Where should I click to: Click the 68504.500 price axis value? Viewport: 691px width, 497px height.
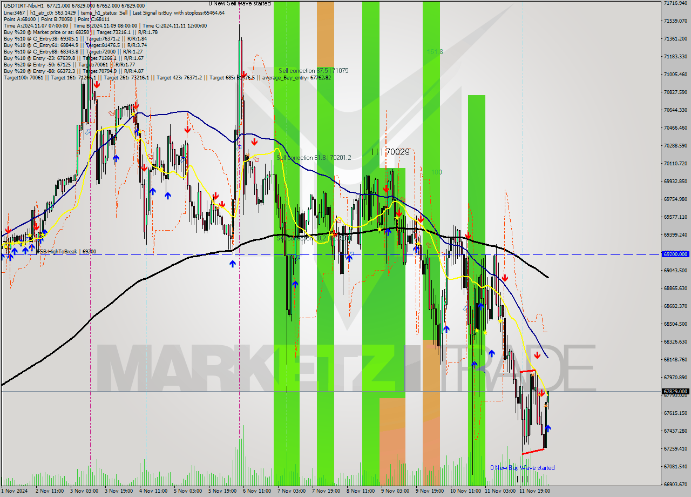675,324
